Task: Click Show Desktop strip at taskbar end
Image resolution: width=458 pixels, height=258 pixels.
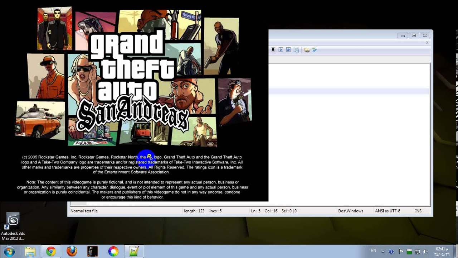Action: [455, 252]
